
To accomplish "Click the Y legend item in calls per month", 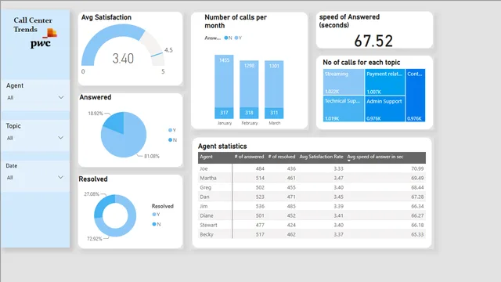I will point(238,38).
